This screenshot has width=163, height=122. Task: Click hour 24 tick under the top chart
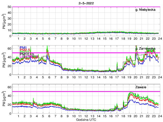tap(159, 39)
